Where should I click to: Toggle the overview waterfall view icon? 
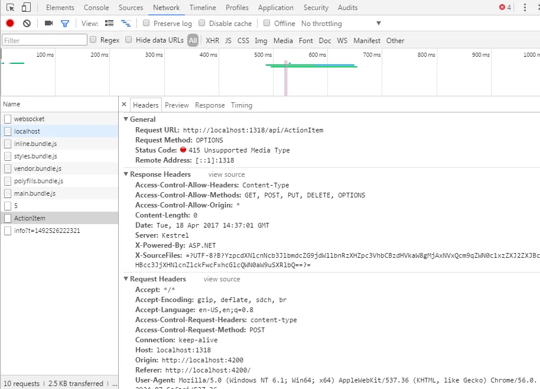[x=126, y=24]
